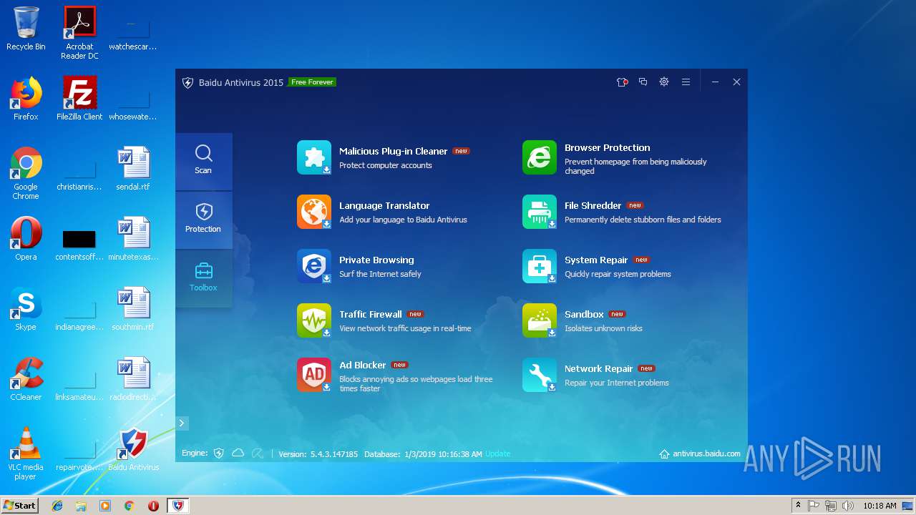Click the taskbar clock 10:18 AM

[880, 506]
